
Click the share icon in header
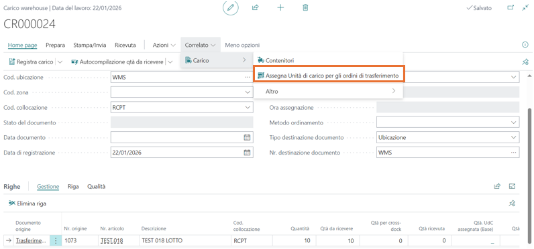256,7
